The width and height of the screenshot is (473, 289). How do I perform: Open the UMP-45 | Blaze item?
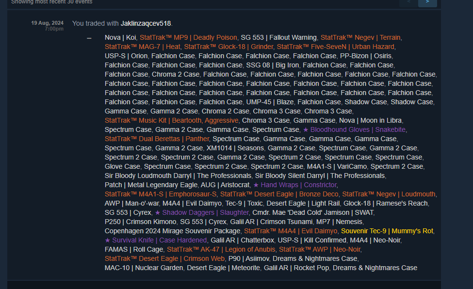270,102
